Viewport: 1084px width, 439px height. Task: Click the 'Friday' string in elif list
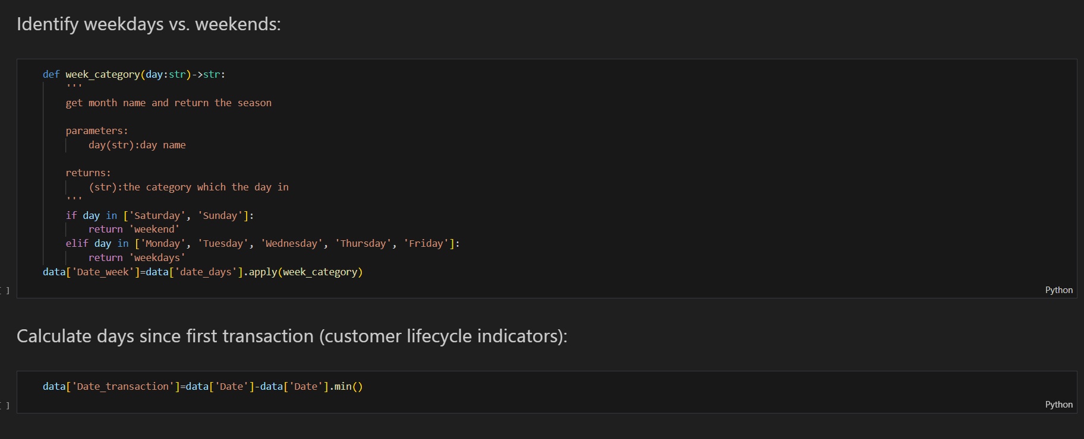coord(426,244)
